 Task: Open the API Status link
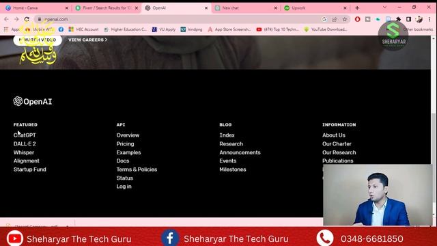pos(124,178)
